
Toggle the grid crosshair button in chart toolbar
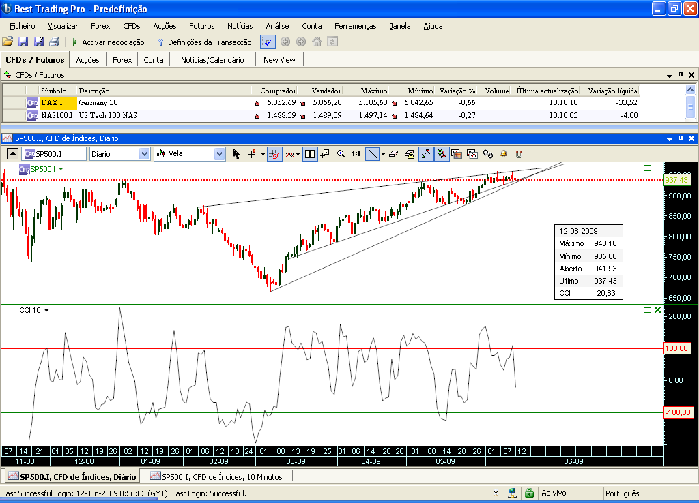[274, 154]
